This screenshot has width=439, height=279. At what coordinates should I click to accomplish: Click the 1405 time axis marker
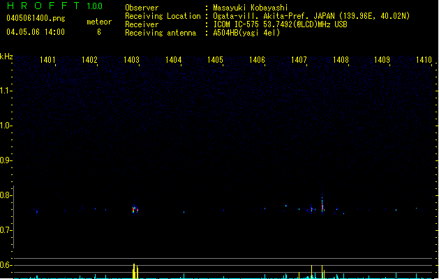point(215,60)
